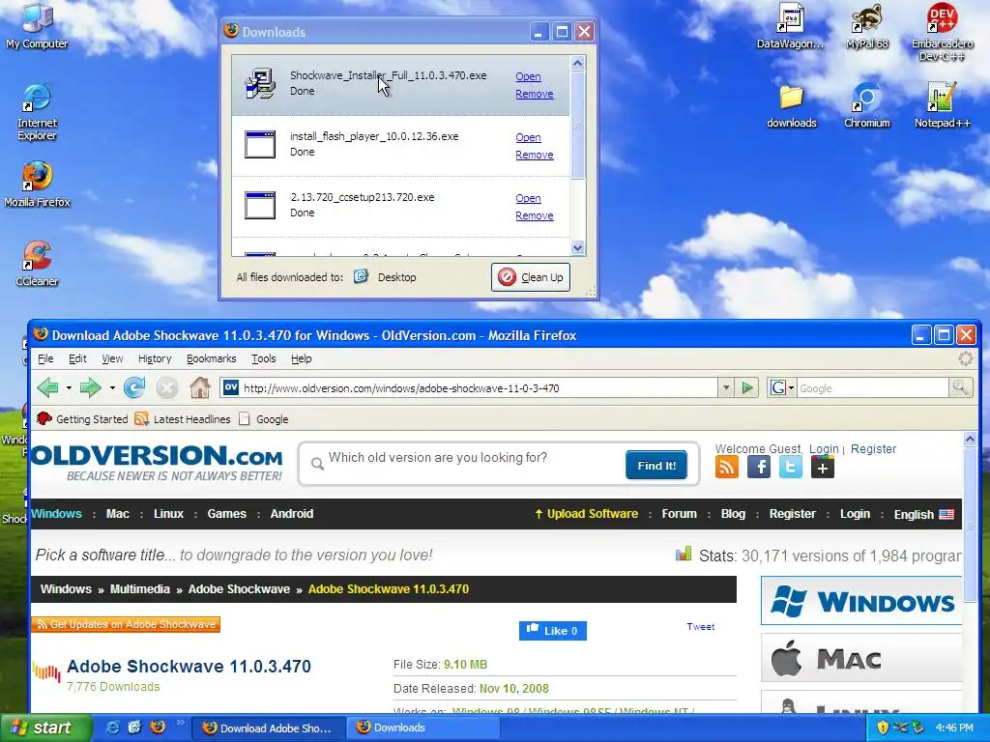Click the plus share icon on OldVersion

point(822,467)
